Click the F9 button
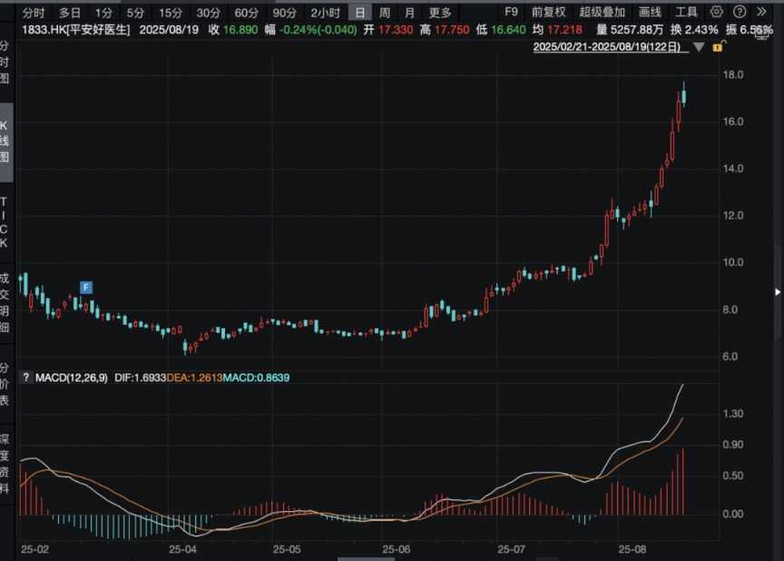The image size is (784, 561). 511,12
